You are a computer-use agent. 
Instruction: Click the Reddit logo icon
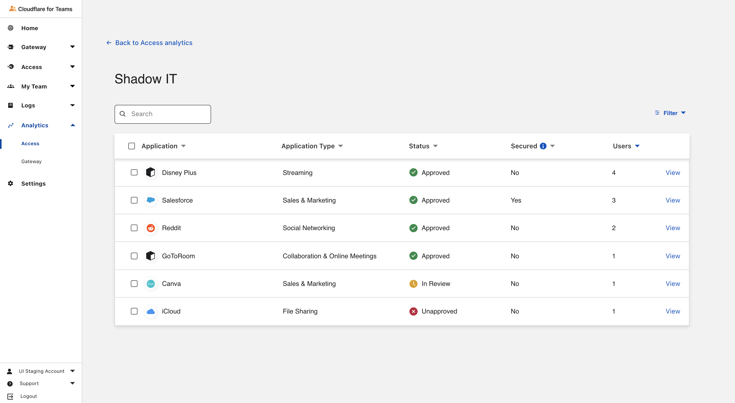coord(151,228)
